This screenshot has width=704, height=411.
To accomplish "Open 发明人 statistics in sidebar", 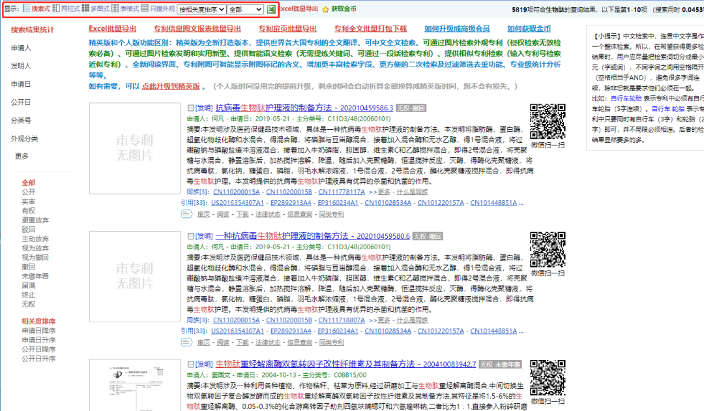I will click(21, 66).
